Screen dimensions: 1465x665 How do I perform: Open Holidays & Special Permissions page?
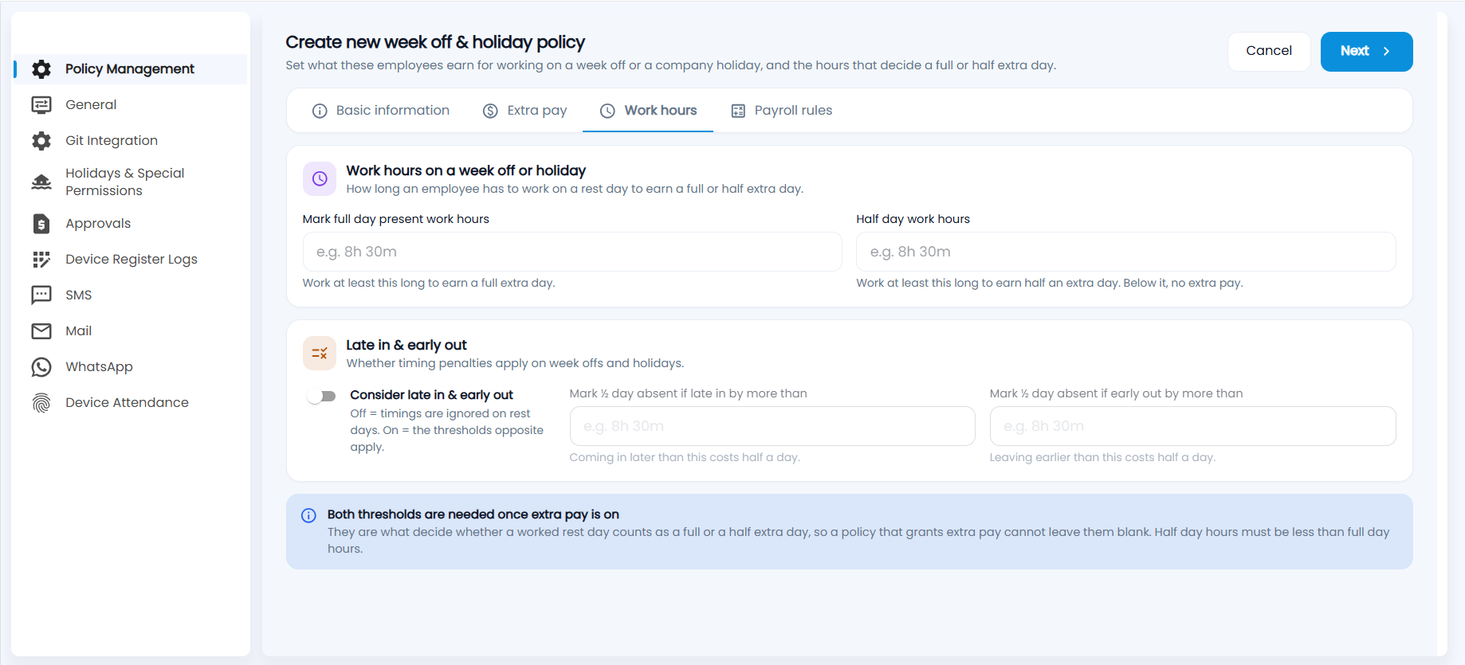[x=131, y=182]
